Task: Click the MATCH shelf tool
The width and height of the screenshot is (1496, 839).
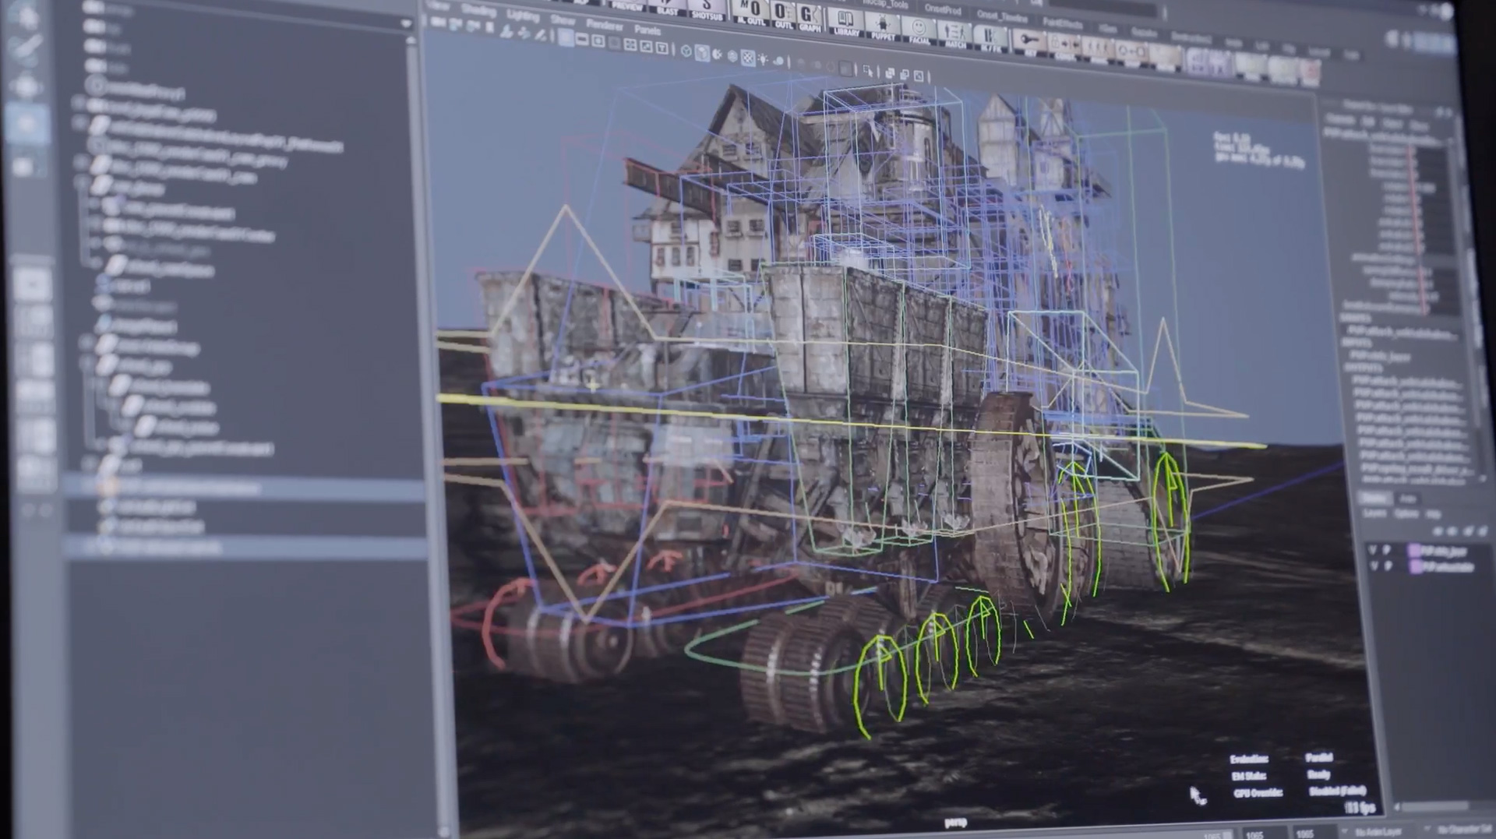Action: (955, 34)
